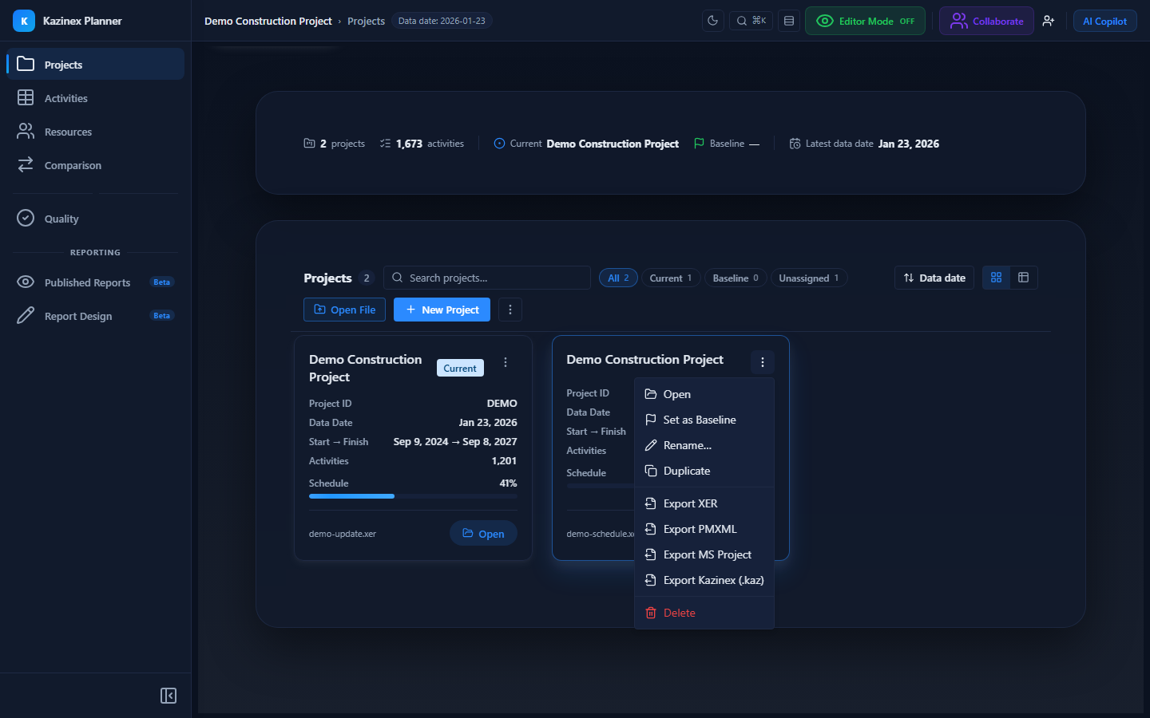Click the 2 projects summary stat
The width and height of the screenshot is (1150, 718).
point(334,144)
